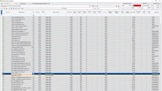
Task: Uncheck ШТ checkbox in the Віскі Кетті Сарк row
Action: [x=33, y=86]
